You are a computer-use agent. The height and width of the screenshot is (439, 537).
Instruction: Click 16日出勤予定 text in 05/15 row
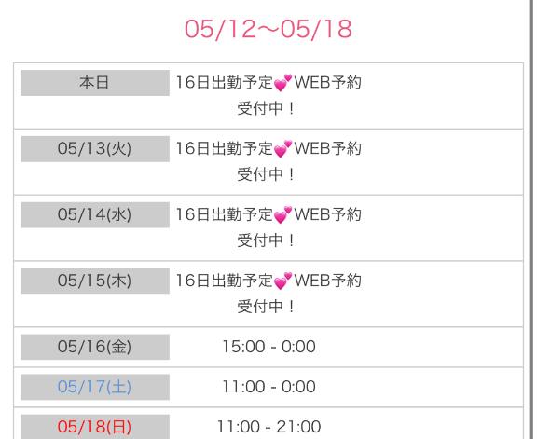point(225,281)
